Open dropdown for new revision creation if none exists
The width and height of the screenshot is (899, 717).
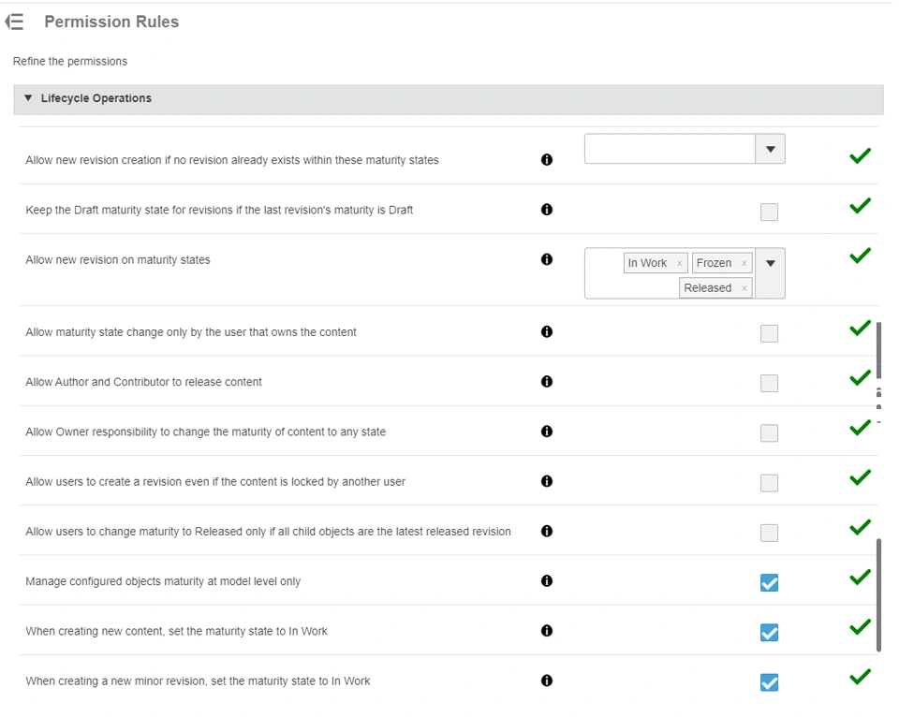click(x=770, y=149)
